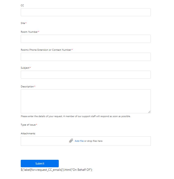Screen dimensions: 174x179
Task: Click the Subject text field
Action: [85, 75]
